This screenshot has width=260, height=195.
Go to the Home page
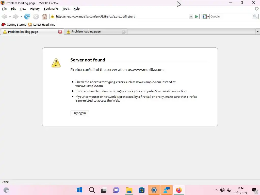click(44, 17)
